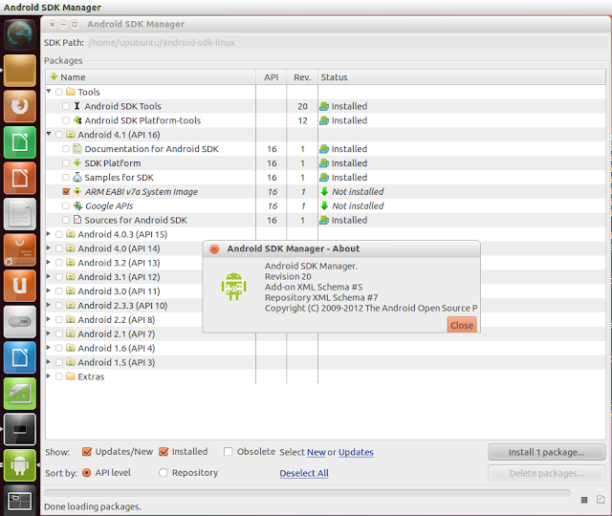Click the Deselect All link

304,473
